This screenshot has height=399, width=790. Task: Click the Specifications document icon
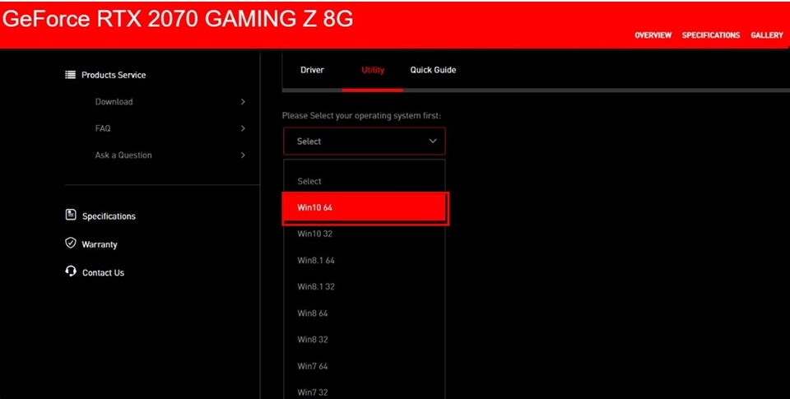pos(71,215)
